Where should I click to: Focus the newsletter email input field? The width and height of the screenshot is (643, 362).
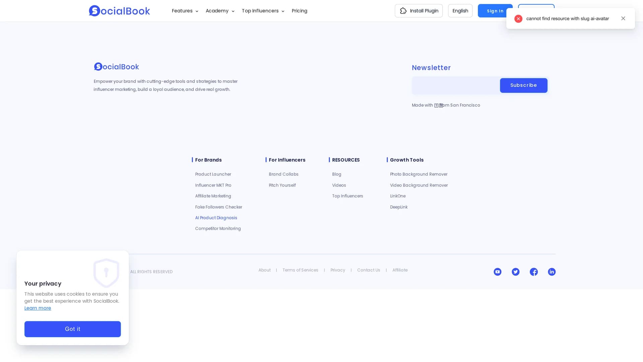(x=456, y=85)
